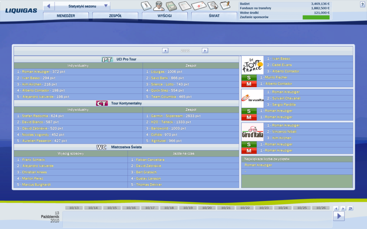Click the question mark help icon

(362, 4)
